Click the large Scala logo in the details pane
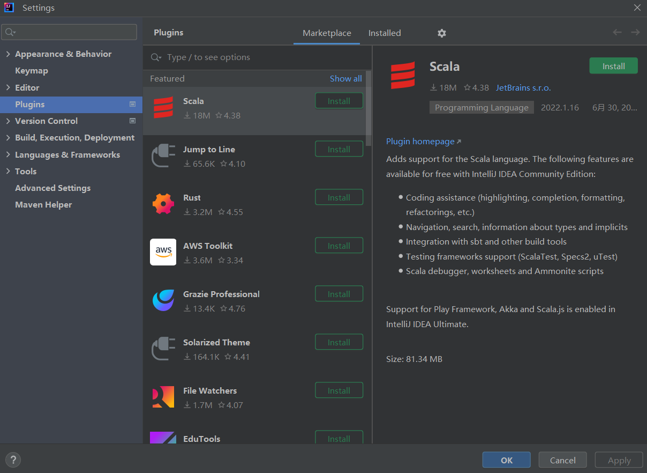The height and width of the screenshot is (473, 647). pyautogui.click(x=403, y=75)
